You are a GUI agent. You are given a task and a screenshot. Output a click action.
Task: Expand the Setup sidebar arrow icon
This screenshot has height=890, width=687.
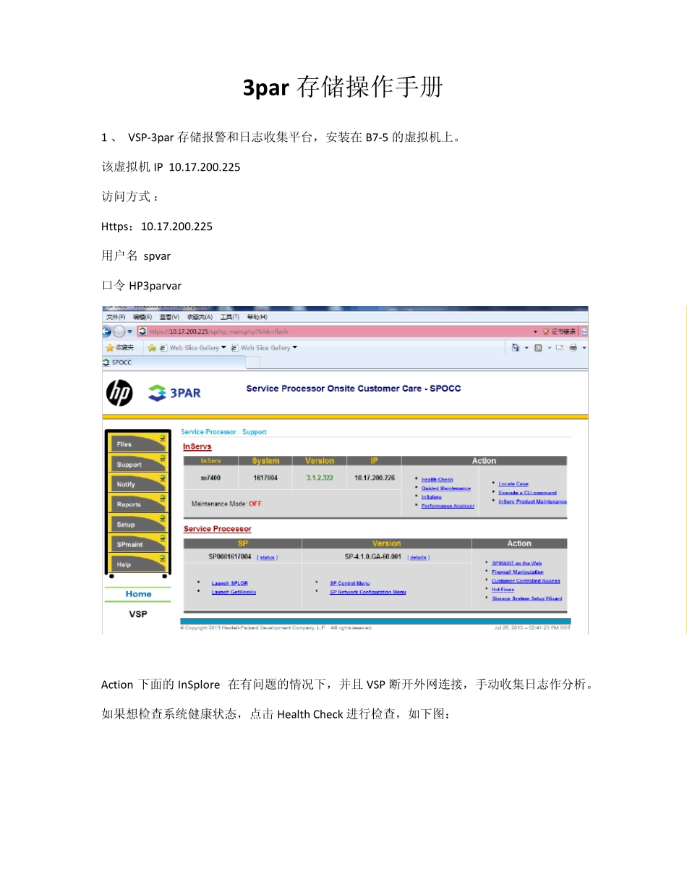(x=163, y=517)
